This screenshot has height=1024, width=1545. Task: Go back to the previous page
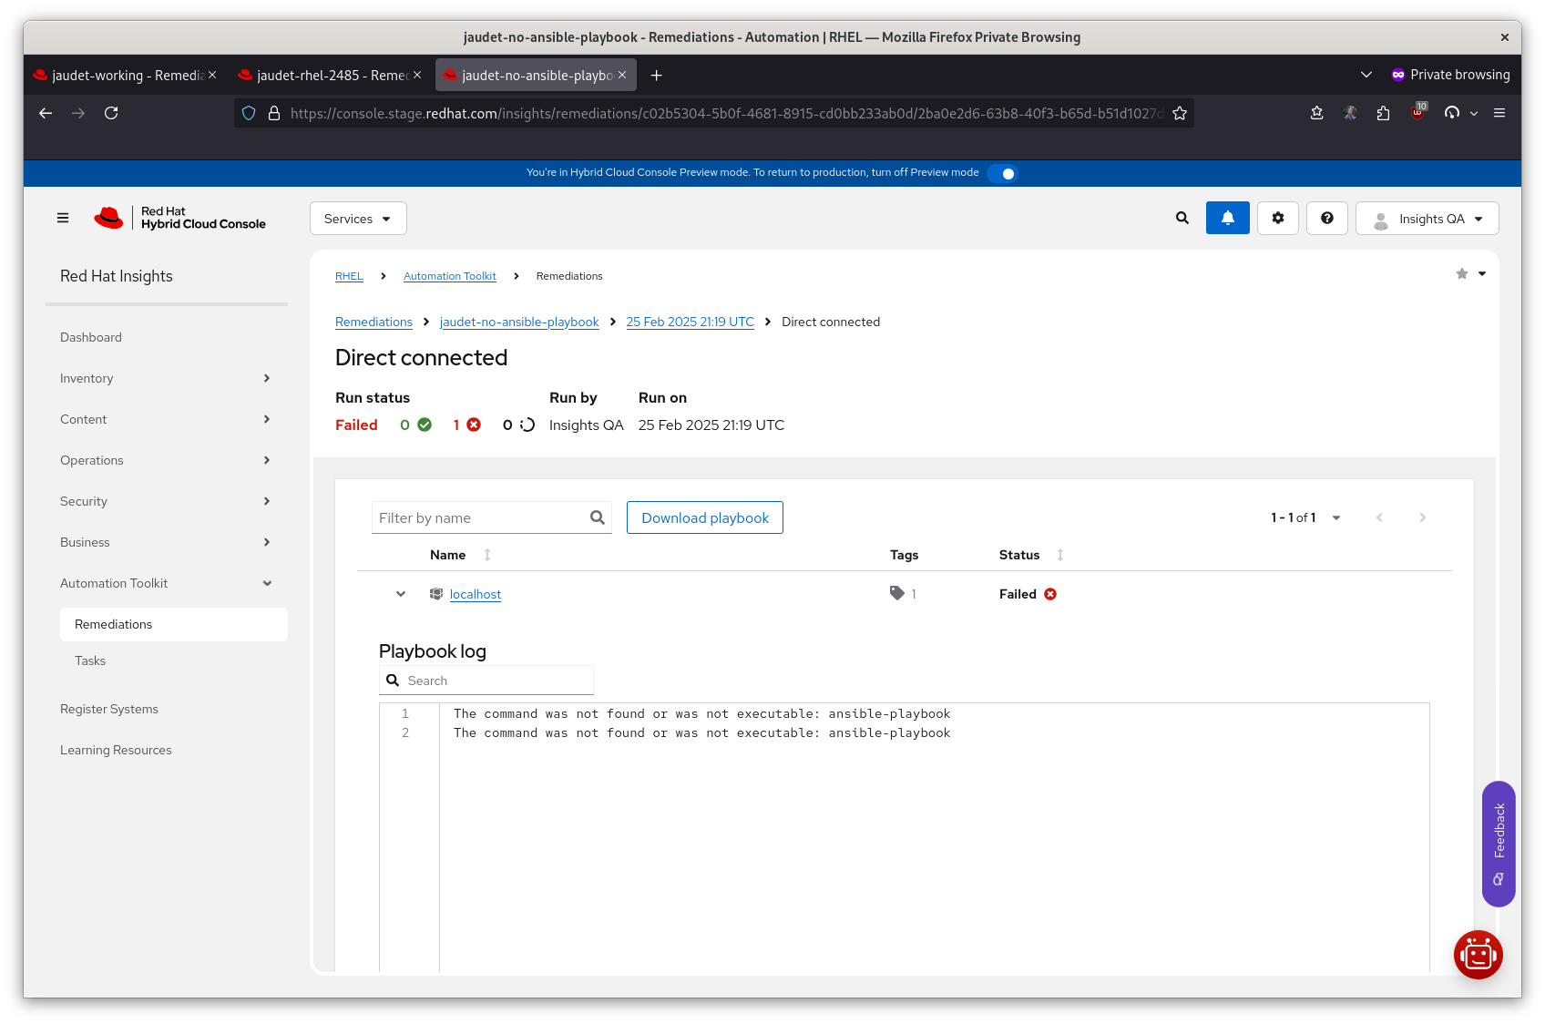click(x=46, y=113)
